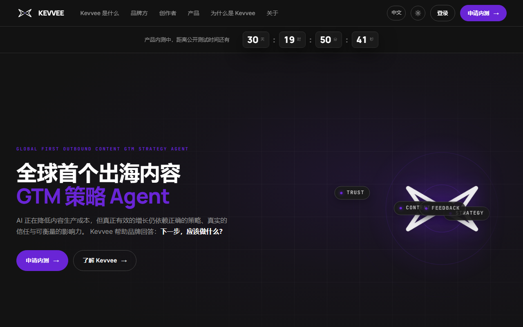Open the Kevvee 是什么 nav item

[x=100, y=13]
